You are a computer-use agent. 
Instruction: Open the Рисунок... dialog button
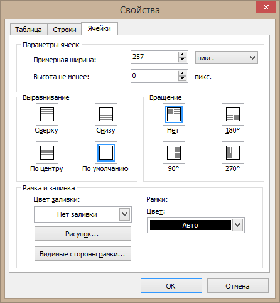(83, 234)
